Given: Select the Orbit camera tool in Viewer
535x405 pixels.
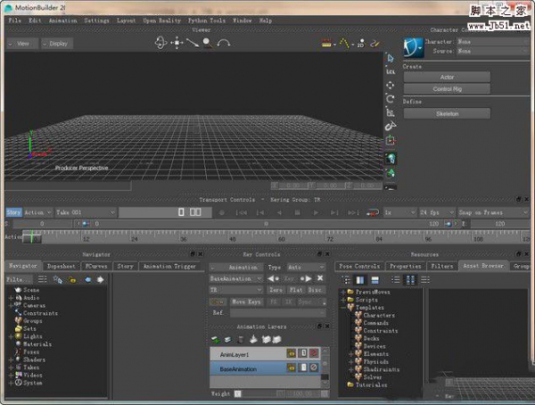Looking at the screenshot, I should pos(160,43).
